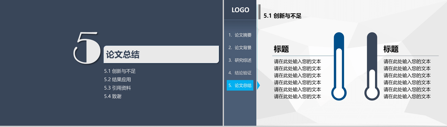Click the 5.1 创新与不足 outline entry
The image size is (447, 127).
pos(120,71)
